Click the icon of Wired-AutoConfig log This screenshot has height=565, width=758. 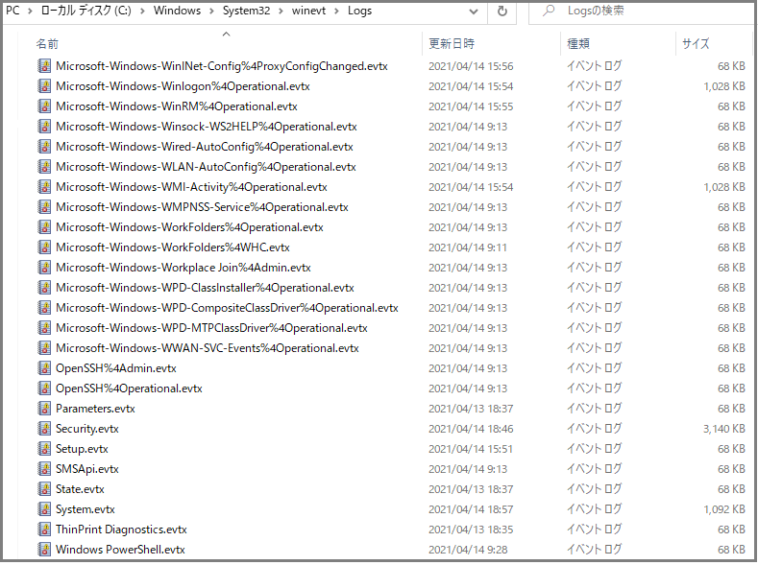[x=44, y=147]
